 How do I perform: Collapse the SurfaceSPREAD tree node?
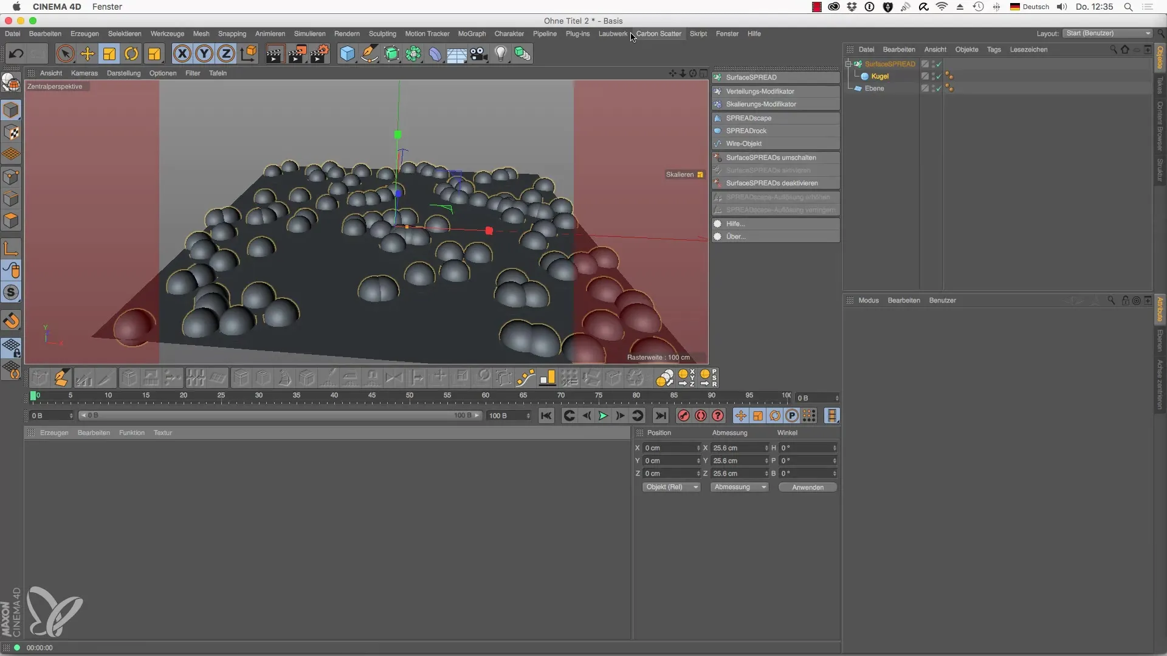tap(849, 64)
